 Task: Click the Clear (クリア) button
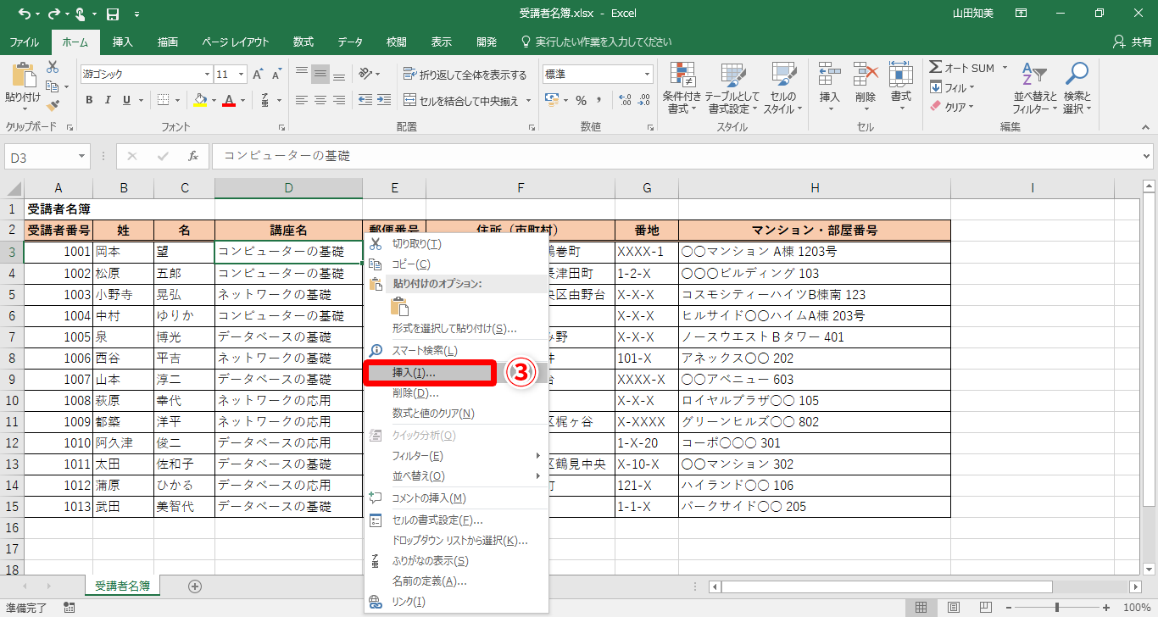pos(953,107)
